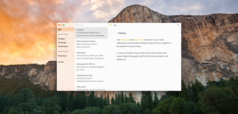Open the Letterspace for Mac note
Viewport: 238px width, 114px height.
(x=91, y=78)
